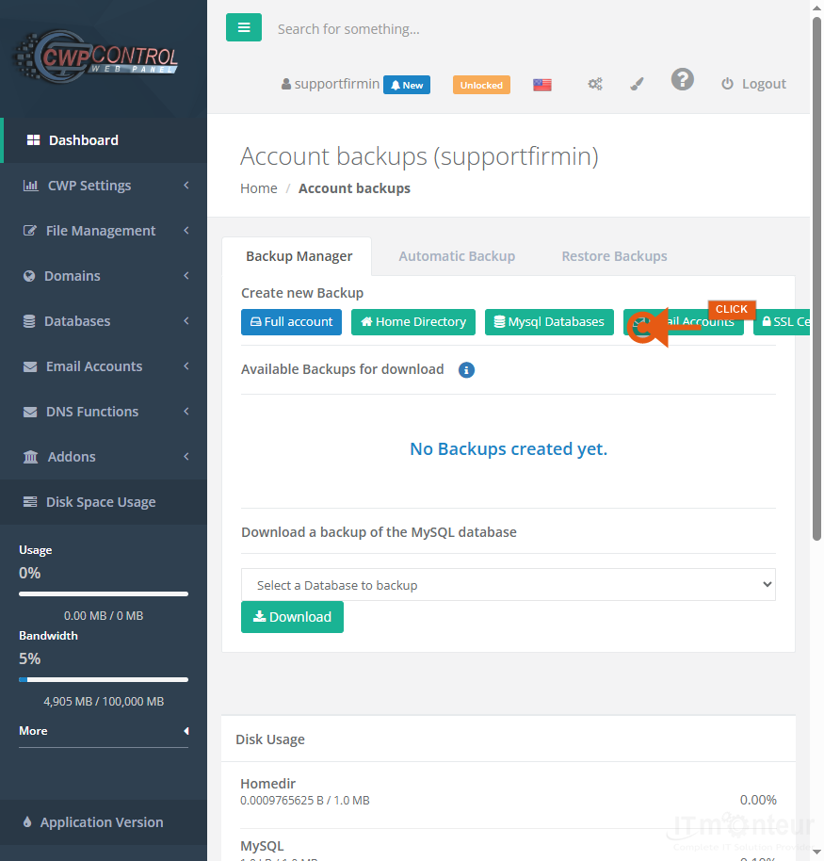Viewport: 824px width, 861px height.
Task: Click the 4,905 MB / 100,000 MB text
Action: click(x=104, y=701)
